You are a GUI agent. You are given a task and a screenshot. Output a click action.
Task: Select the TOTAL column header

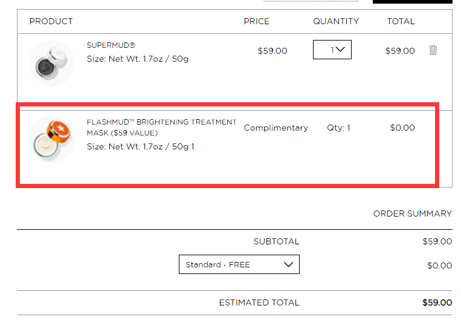tap(401, 21)
